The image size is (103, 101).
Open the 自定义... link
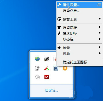click(x=52, y=91)
